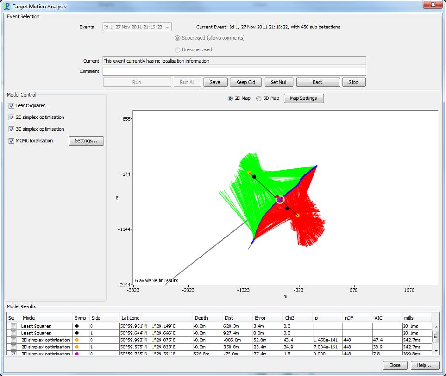
Task: Open MCMC Settings... dialog
Action: pos(86,141)
